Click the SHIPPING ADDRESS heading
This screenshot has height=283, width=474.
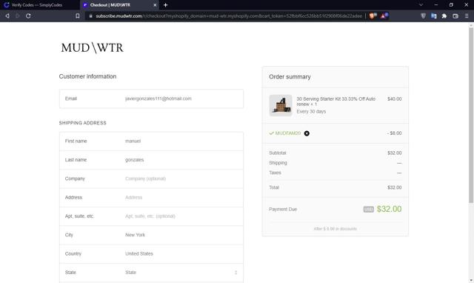pyautogui.click(x=82, y=123)
